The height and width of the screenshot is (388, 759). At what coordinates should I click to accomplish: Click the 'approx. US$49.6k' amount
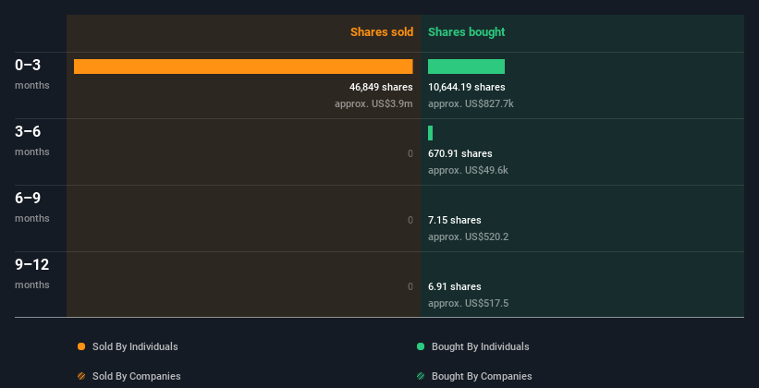pos(468,171)
